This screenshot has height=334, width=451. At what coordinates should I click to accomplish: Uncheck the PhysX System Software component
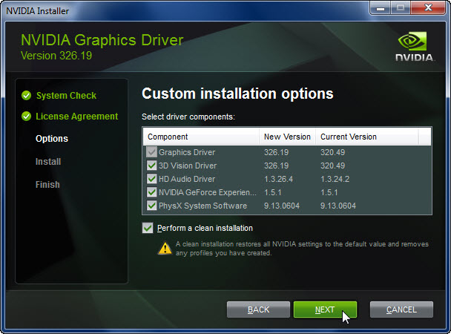(x=151, y=206)
